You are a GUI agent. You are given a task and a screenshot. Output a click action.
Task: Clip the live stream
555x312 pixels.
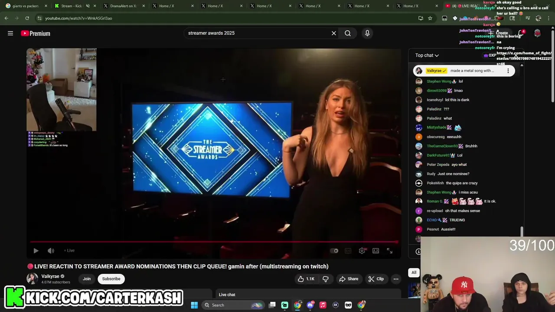376,279
